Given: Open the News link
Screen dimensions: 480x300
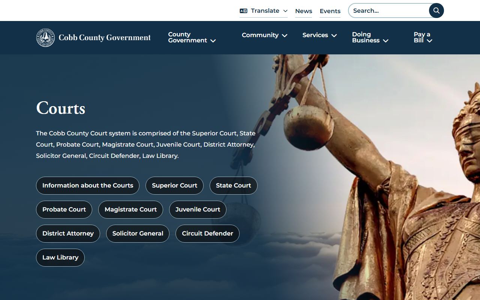Looking at the screenshot, I should pyautogui.click(x=304, y=11).
